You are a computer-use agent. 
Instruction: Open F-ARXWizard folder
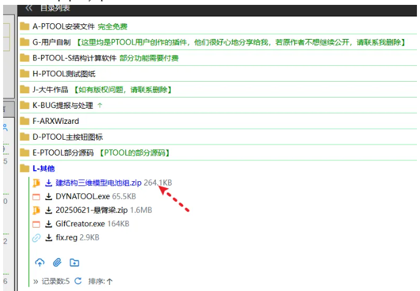pyautogui.click(x=56, y=121)
